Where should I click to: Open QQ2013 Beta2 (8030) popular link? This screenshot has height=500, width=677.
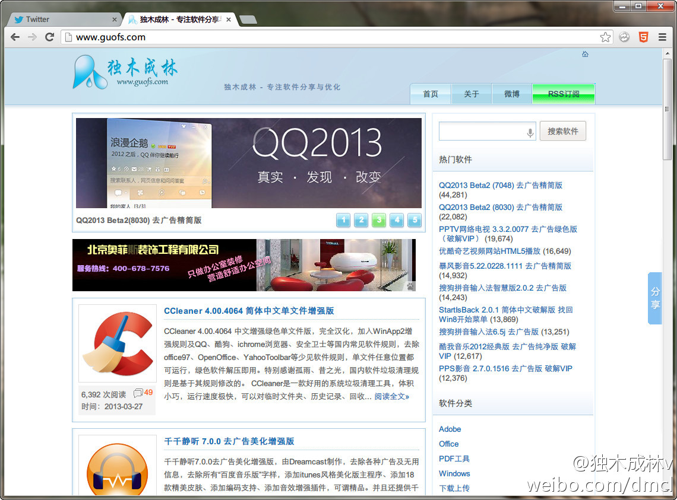point(501,207)
